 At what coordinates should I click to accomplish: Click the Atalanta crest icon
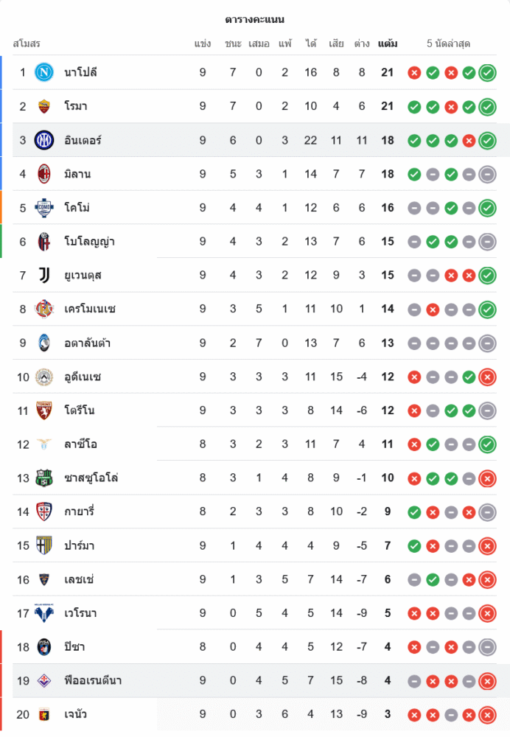44,343
